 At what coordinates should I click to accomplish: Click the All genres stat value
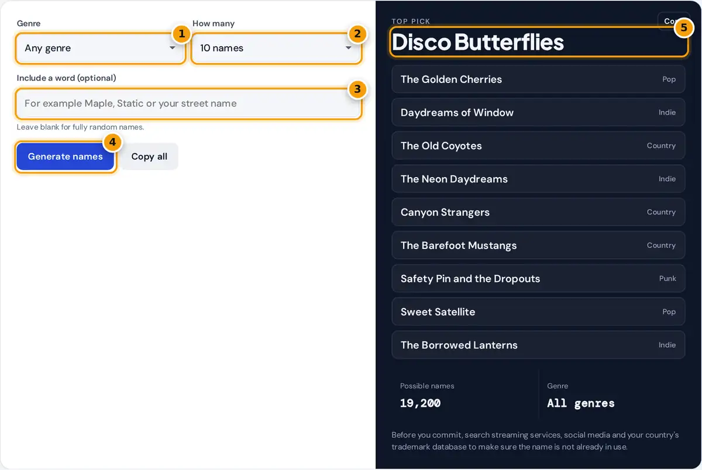581,403
